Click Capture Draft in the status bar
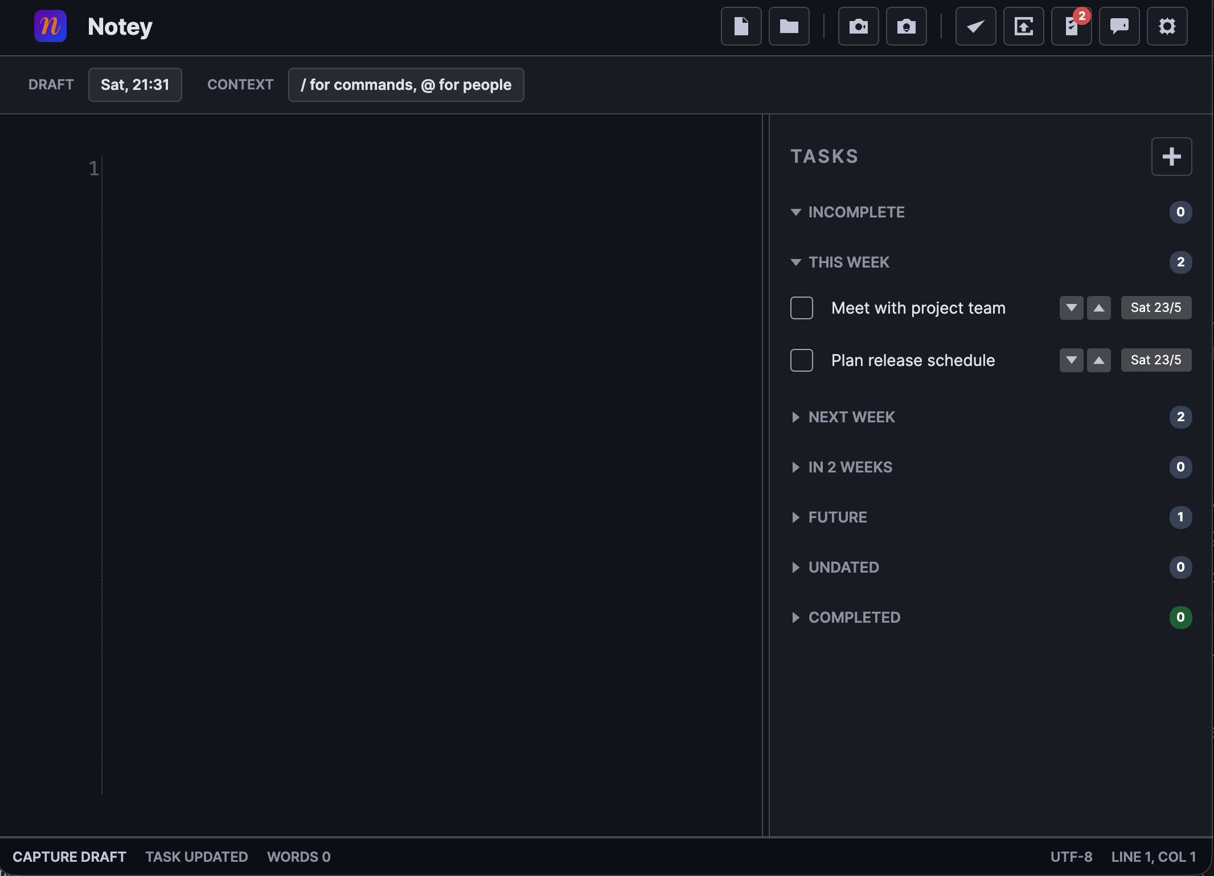The width and height of the screenshot is (1214, 876). click(x=69, y=857)
